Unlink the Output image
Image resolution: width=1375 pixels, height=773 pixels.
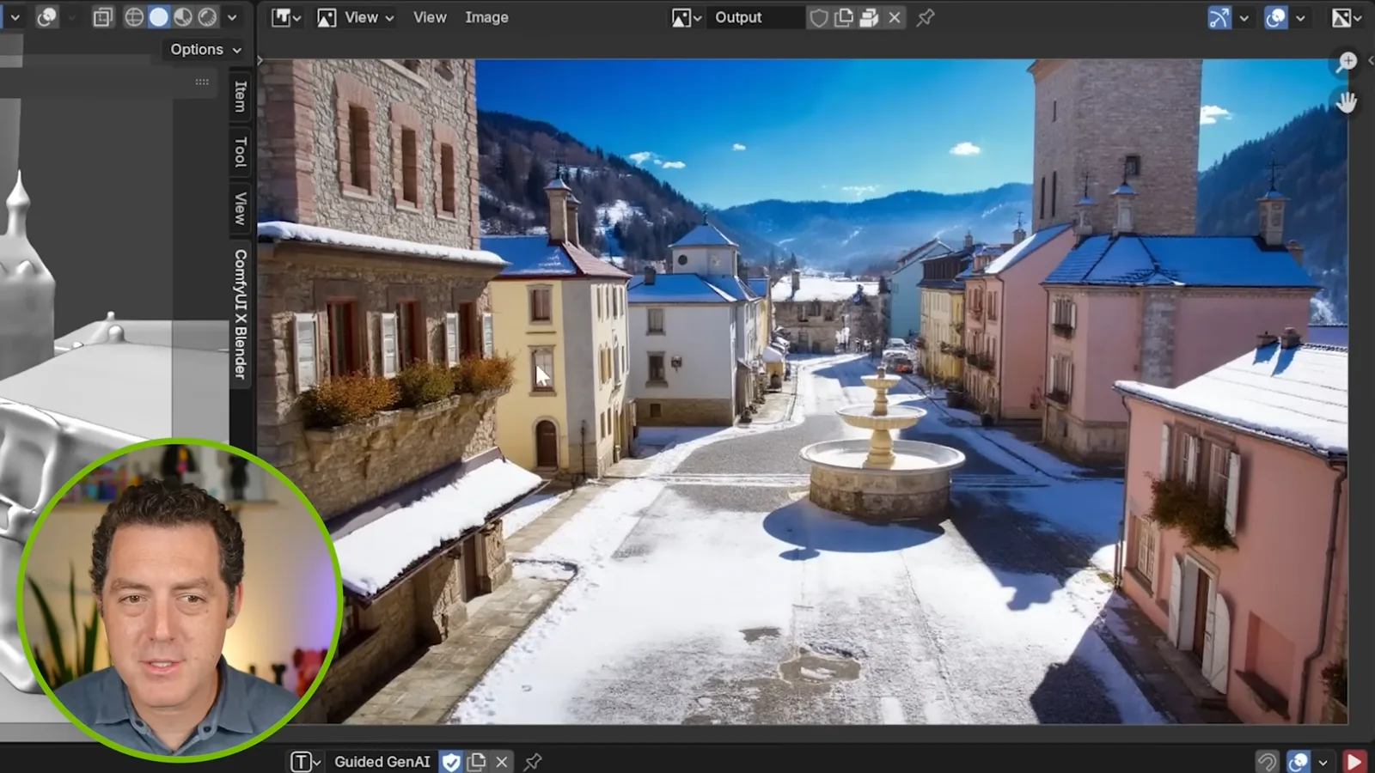[x=895, y=17]
